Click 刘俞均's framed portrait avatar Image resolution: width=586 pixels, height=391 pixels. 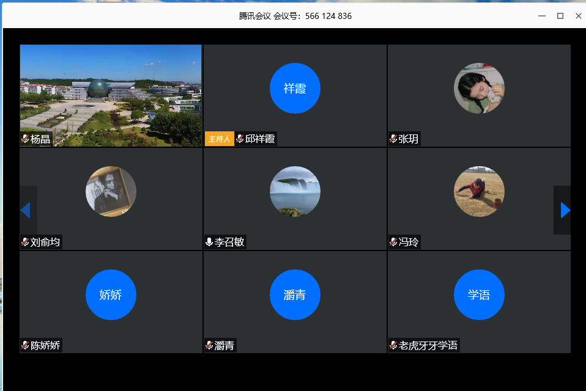111,192
